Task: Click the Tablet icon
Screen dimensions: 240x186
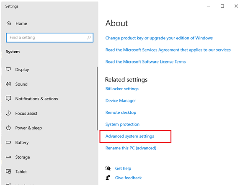Action: [x=8, y=171]
